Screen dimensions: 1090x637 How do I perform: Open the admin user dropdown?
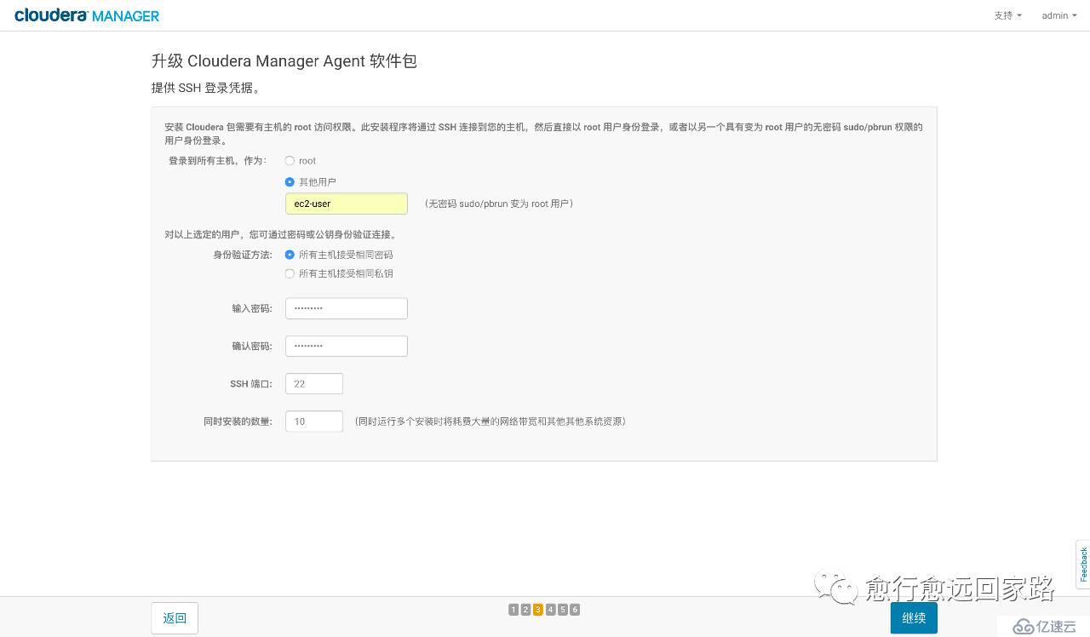tap(1058, 15)
